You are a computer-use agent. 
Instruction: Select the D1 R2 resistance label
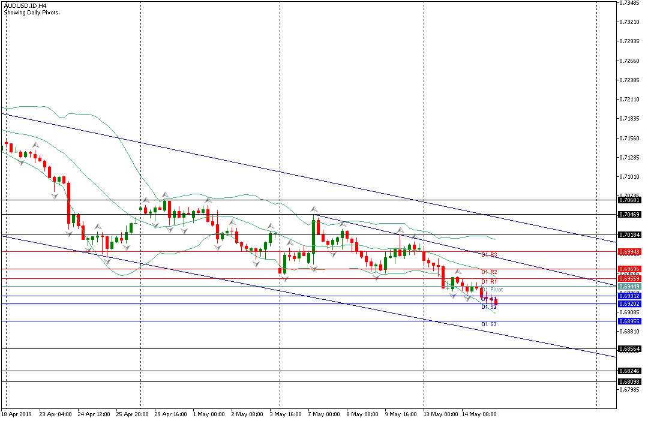point(489,272)
